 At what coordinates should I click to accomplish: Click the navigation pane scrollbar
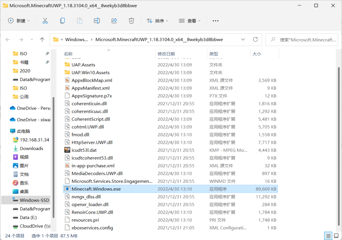point(53,157)
